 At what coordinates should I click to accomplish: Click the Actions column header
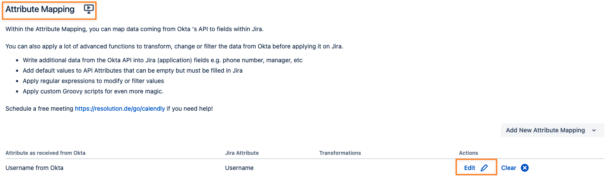[x=469, y=153]
